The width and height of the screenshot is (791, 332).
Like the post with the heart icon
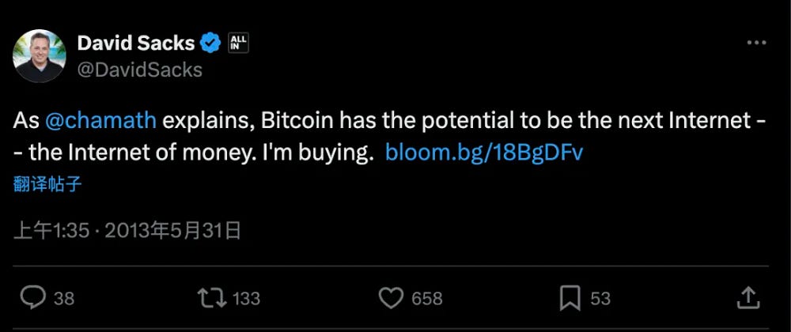(391, 298)
